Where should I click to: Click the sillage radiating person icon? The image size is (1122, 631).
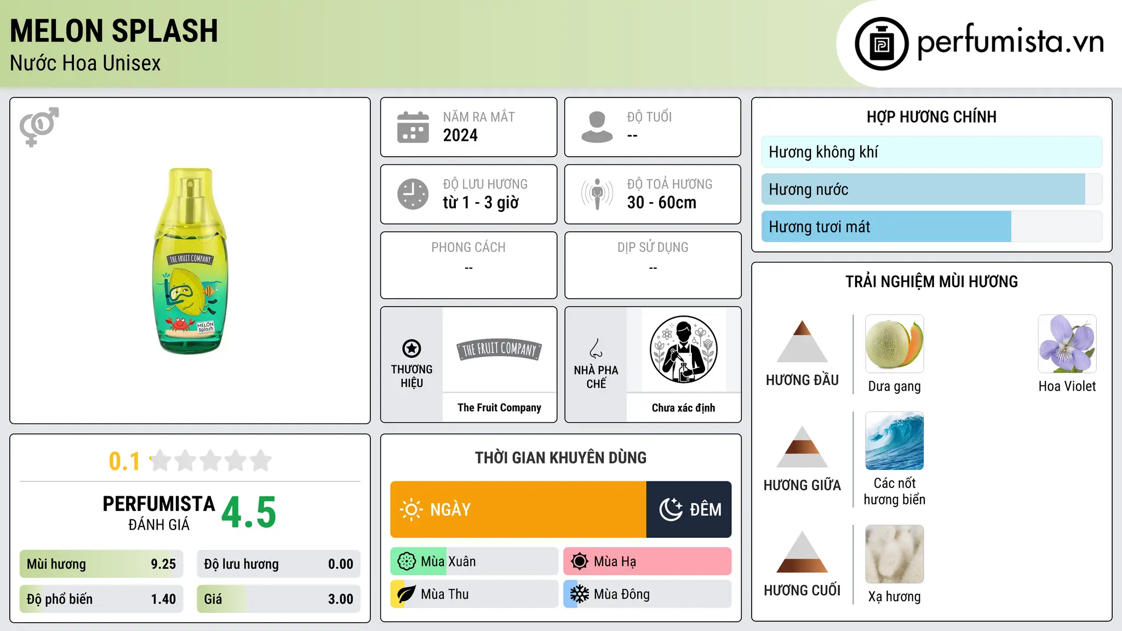(x=597, y=194)
